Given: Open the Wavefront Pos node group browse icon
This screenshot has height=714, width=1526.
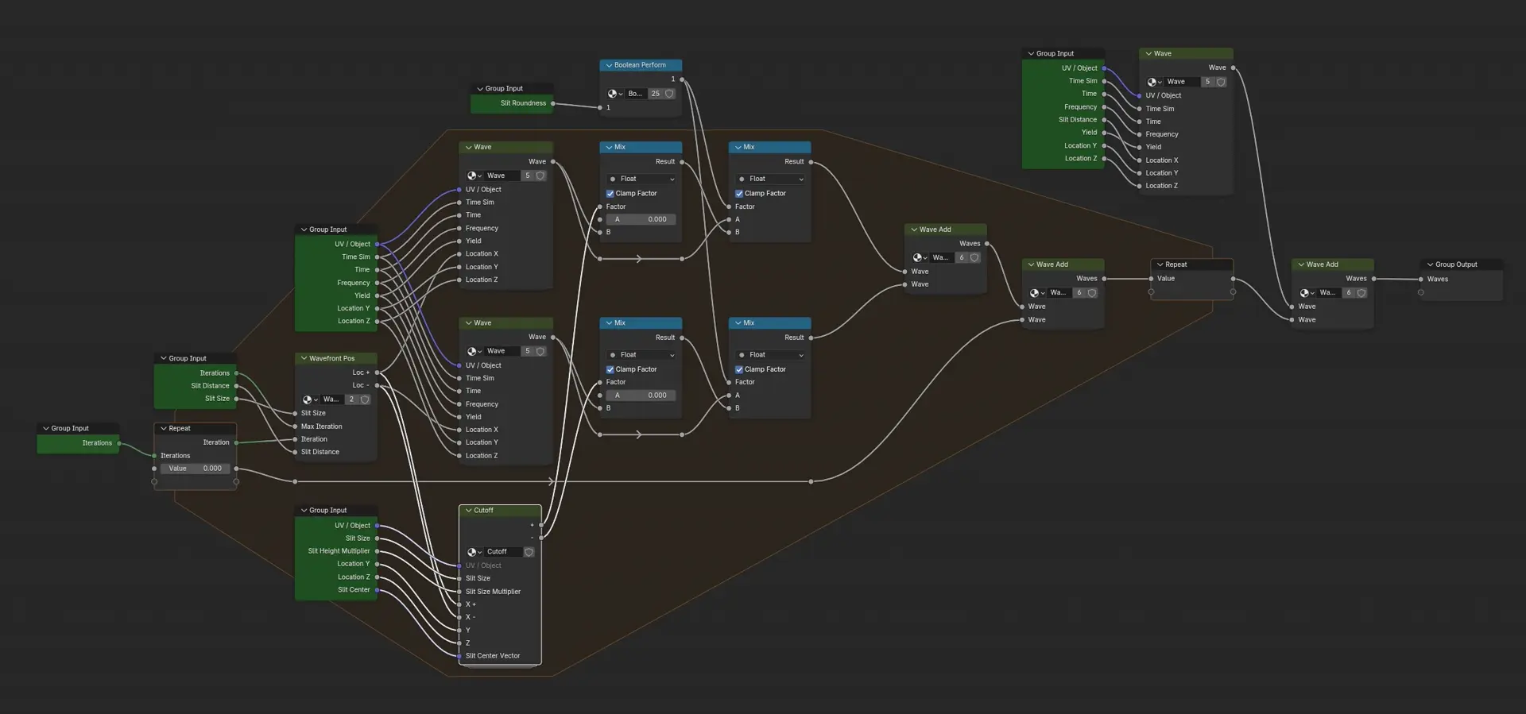Looking at the screenshot, I should [309, 399].
